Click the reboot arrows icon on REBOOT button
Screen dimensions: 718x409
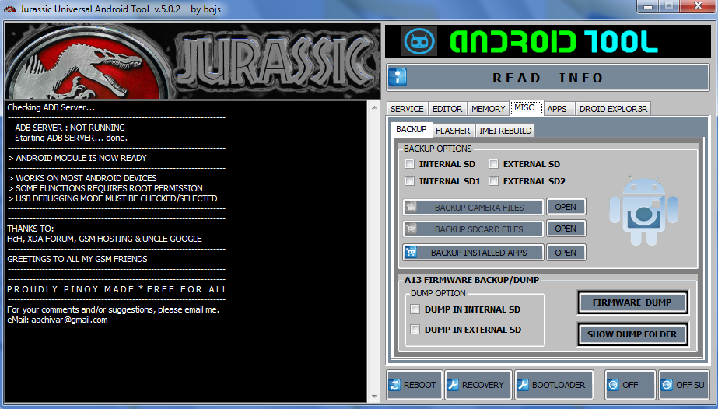[x=394, y=385]
